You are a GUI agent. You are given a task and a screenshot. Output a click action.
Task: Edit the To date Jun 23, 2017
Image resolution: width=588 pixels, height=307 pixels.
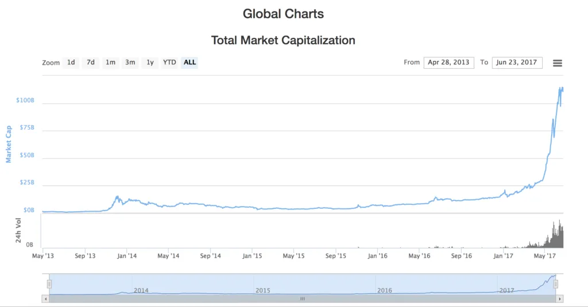(x=517, y=63)
